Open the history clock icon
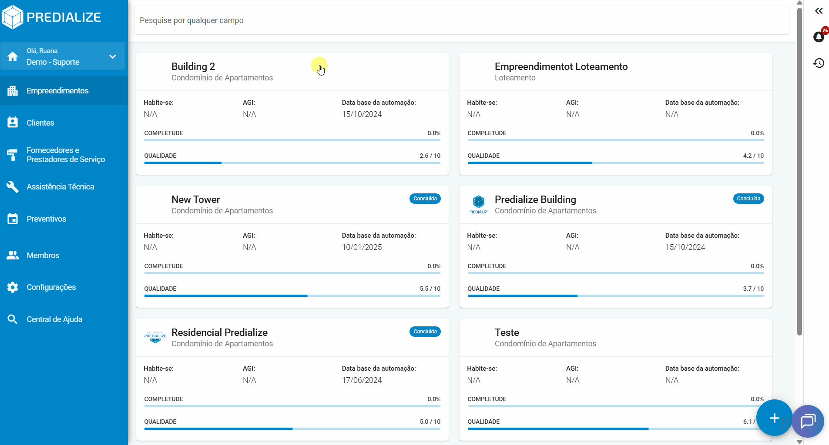This screenshot has width=829, height=445. pos(819,63)
